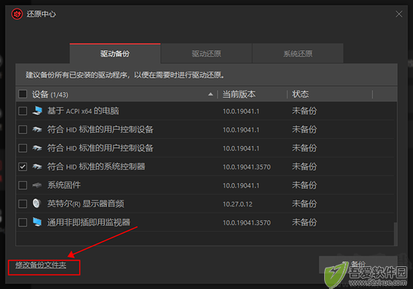The height and width of the screenshot is (289, 413).
Task: Switch to the 驱动还原 tab
Action: pos(206,54)
